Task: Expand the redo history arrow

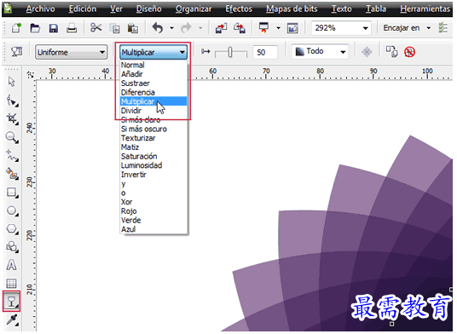Action: click(200, 28)
